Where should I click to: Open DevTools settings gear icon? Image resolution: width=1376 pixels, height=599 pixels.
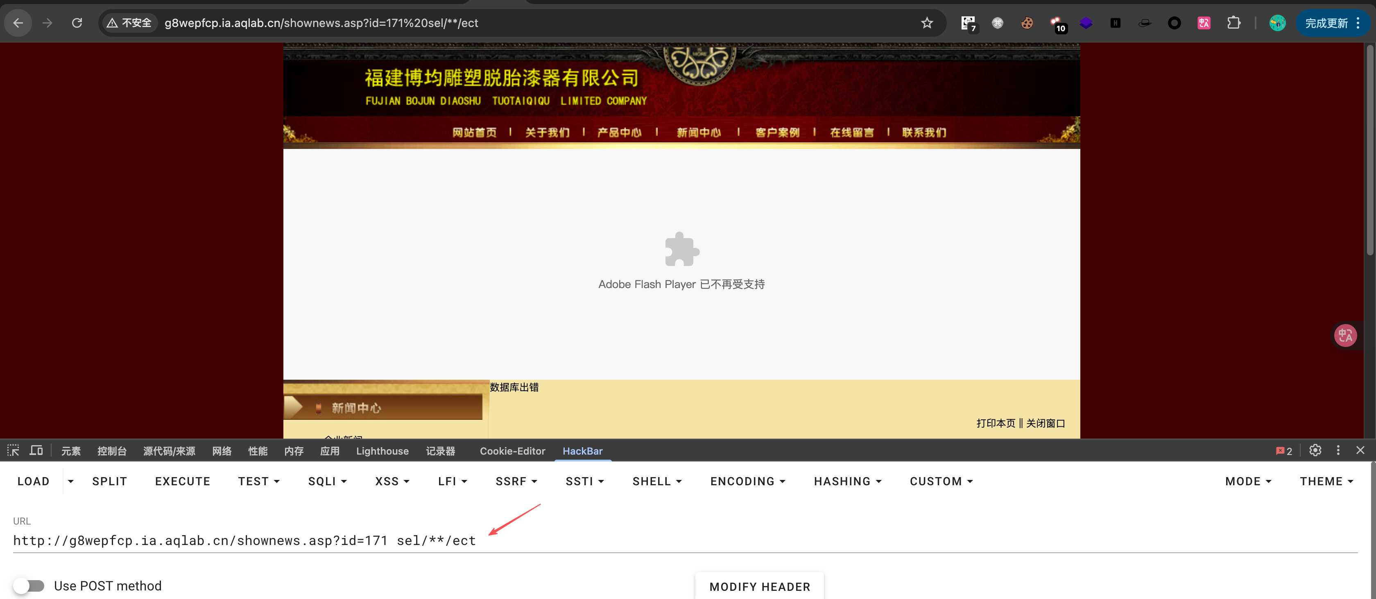[1315, 450]
